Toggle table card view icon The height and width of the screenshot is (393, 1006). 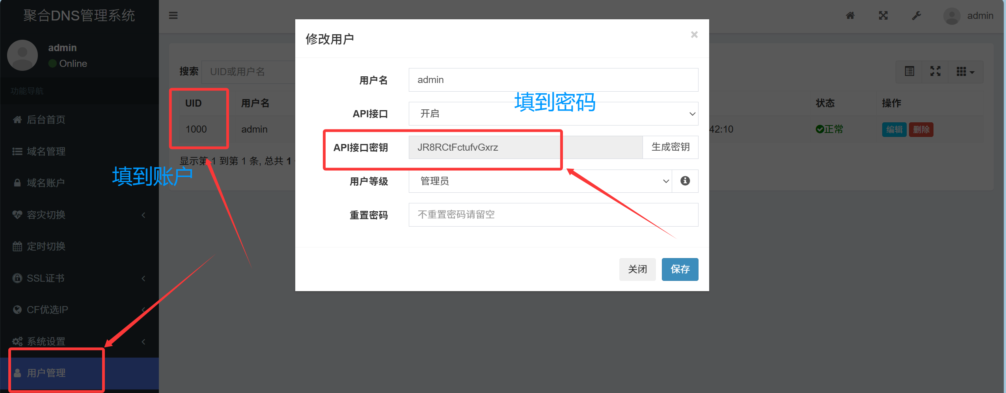[x=909, y=72]
